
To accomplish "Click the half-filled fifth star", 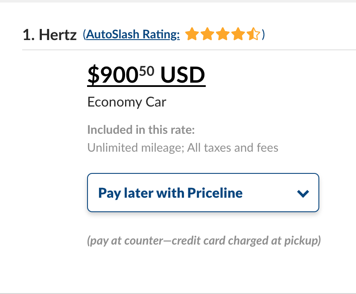I will pyautogui.click(x=253, y=34).
